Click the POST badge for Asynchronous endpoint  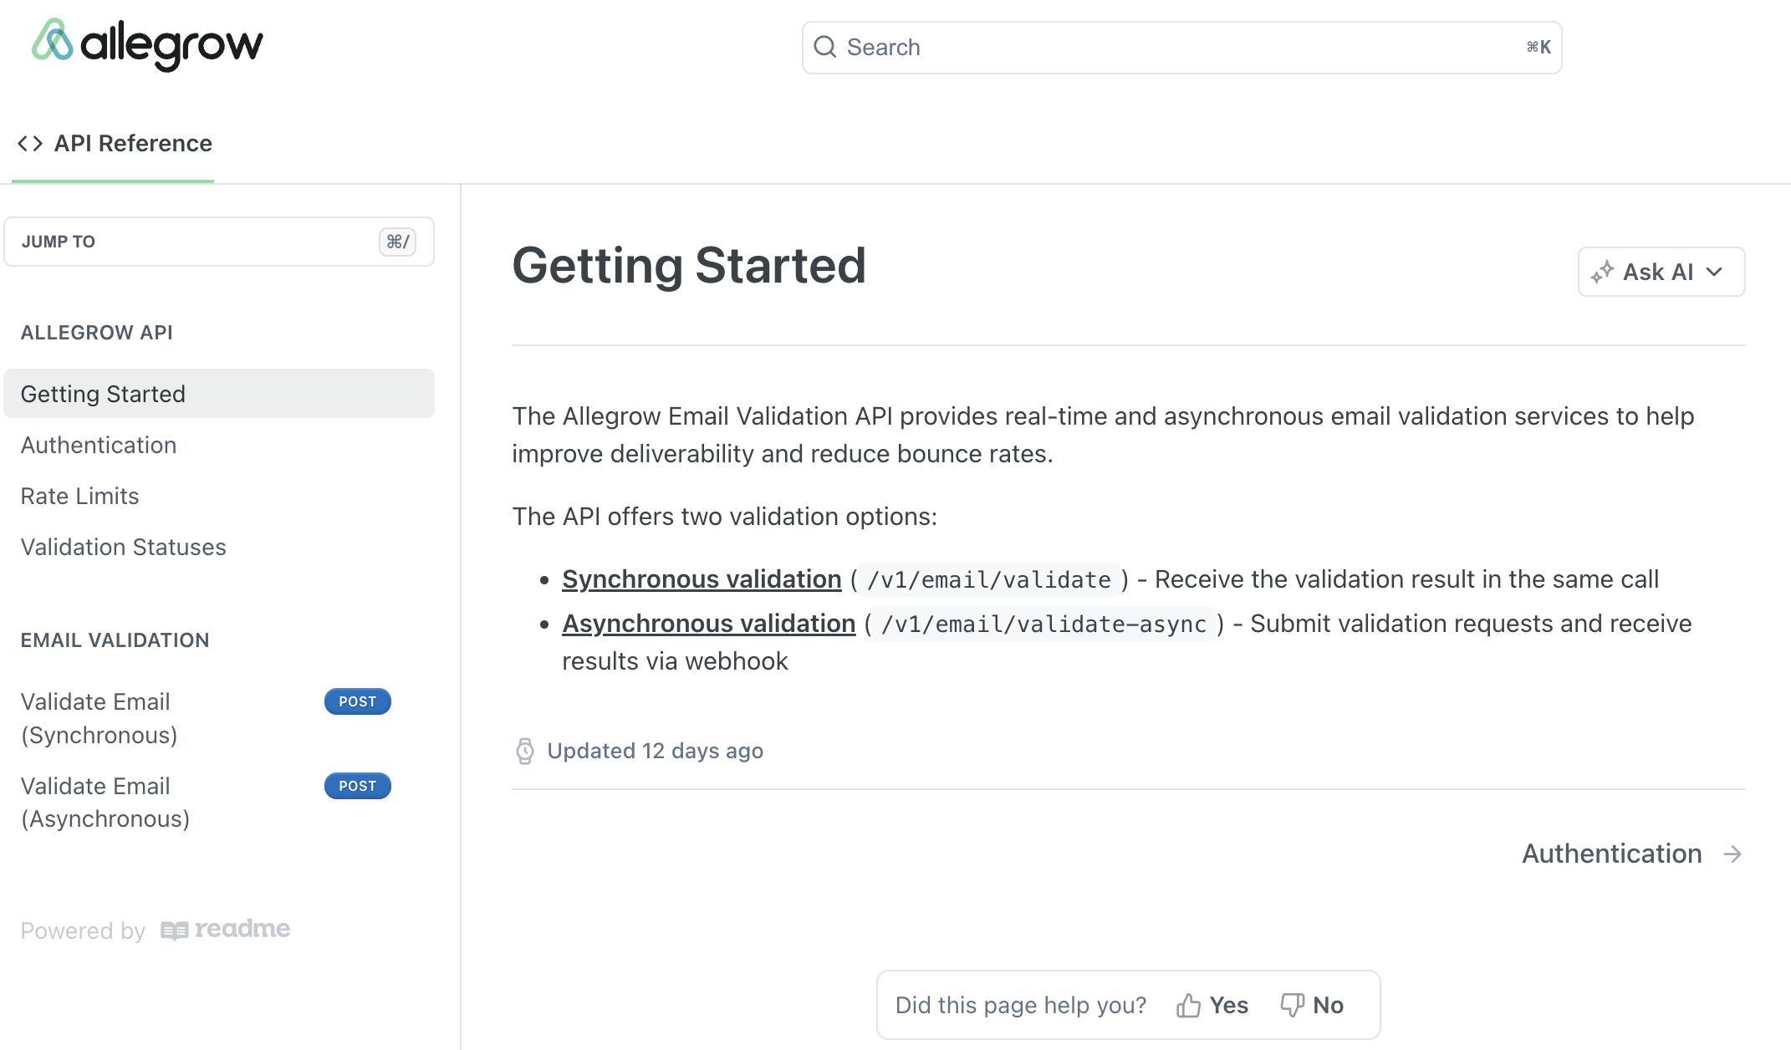[x=358, y=786]
